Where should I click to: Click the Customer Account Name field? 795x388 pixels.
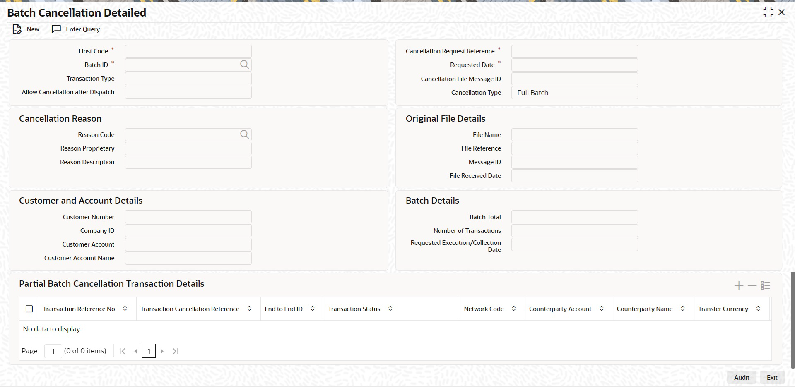pos(188,258)
